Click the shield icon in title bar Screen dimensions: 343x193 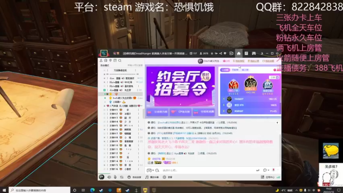click(x=225, y=53)
